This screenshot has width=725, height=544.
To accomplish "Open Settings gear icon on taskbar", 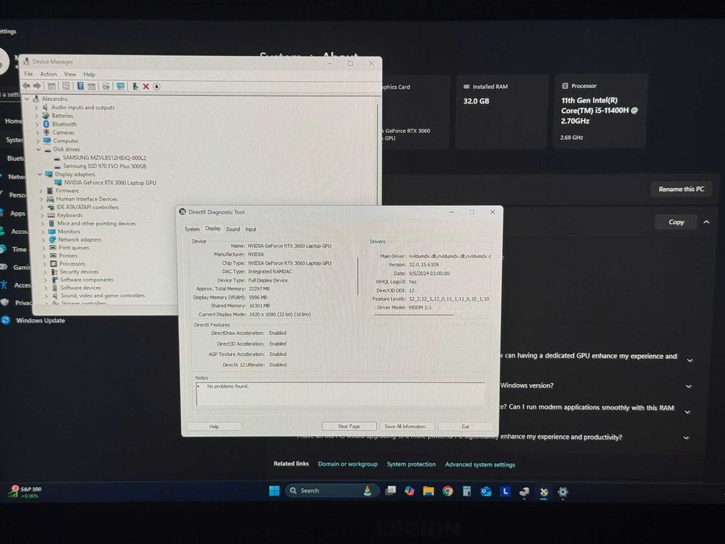I will pyautogui.click(x=563, y=492).
